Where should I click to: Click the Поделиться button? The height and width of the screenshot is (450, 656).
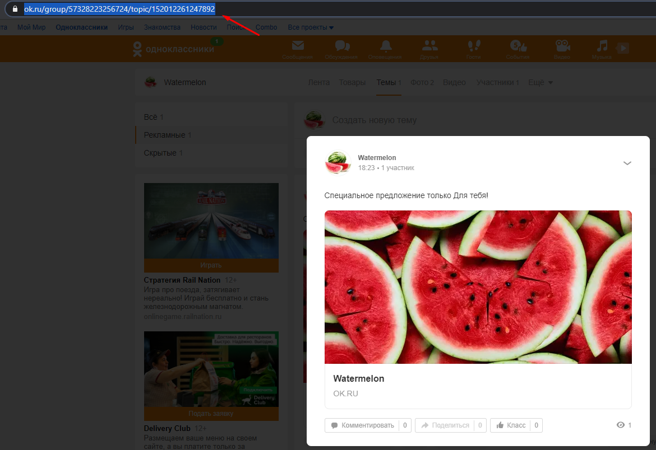pyautogui.click(x=451, y=425)
